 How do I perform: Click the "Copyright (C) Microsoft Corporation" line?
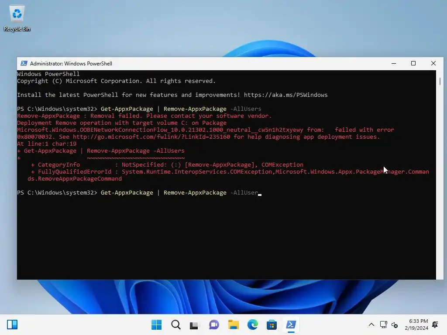[116, 81]
